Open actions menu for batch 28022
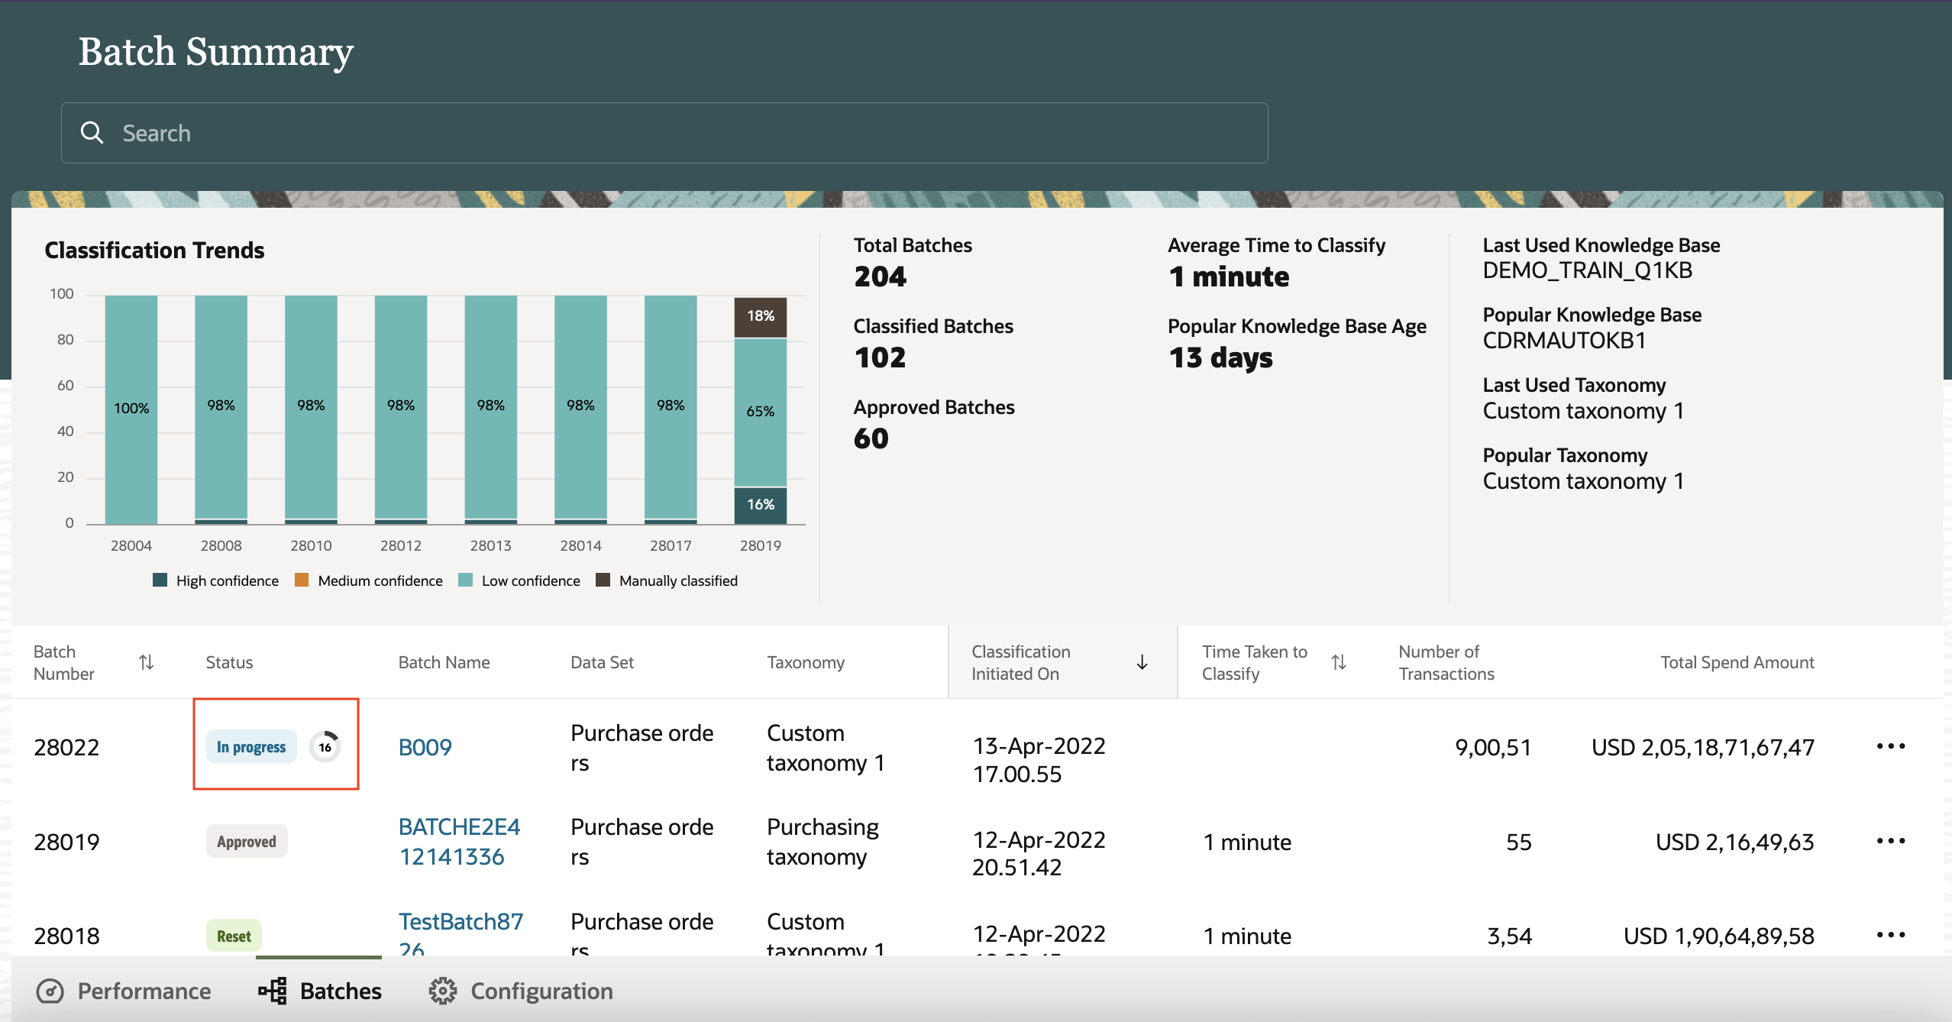Viewport: 1952px width, 1022px height. (x=1891, y=746)
